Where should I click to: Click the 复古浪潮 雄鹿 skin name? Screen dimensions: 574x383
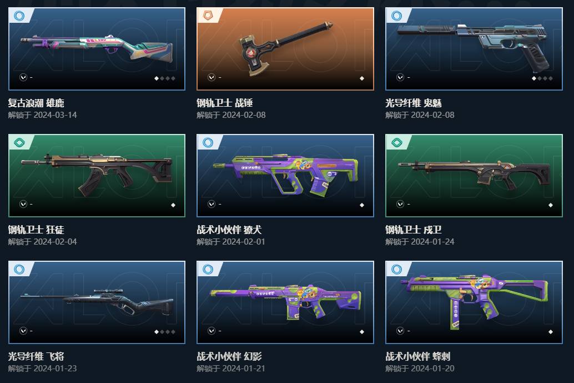point(36,103)
